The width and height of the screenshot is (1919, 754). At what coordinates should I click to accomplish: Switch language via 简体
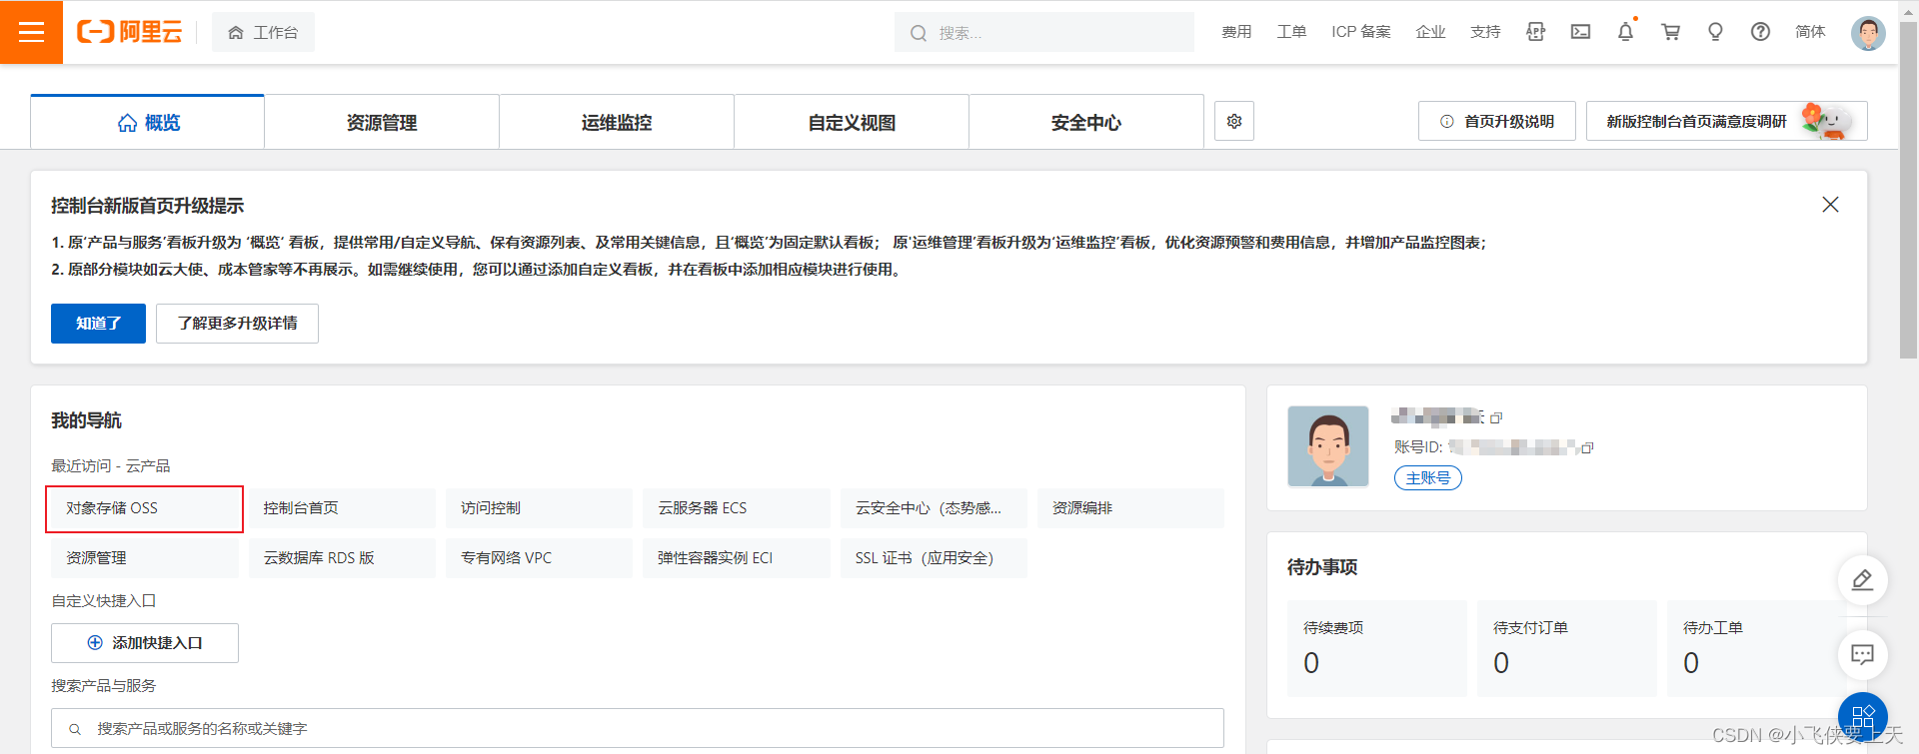tap(1810, 32)
